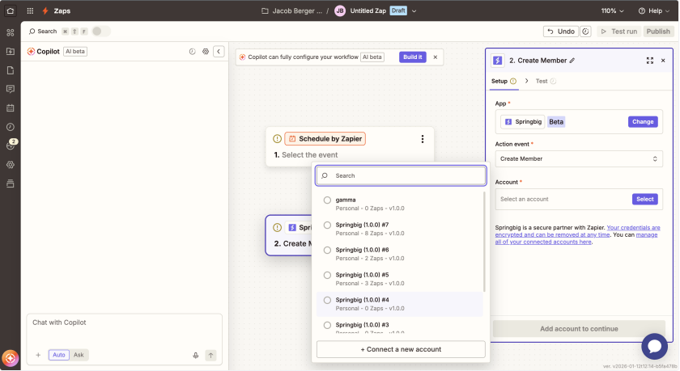Click the Draft status badge

(398, 11)
